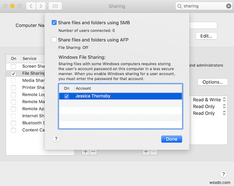Enable the Remote Management service checkbox
Viewport: 234px width, 186px height.
pyautogui.click(x=13, y=102)
